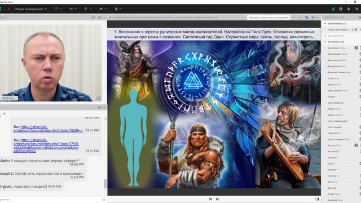The width and height of the screenshot is (361, 203).
Task: Maximize the share pod
Action: pos(313,17)
